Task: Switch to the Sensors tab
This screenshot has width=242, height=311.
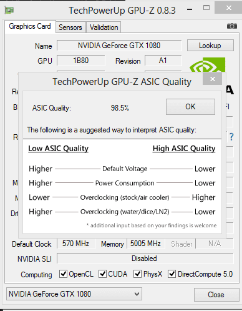Action: (x=70, y=27)
